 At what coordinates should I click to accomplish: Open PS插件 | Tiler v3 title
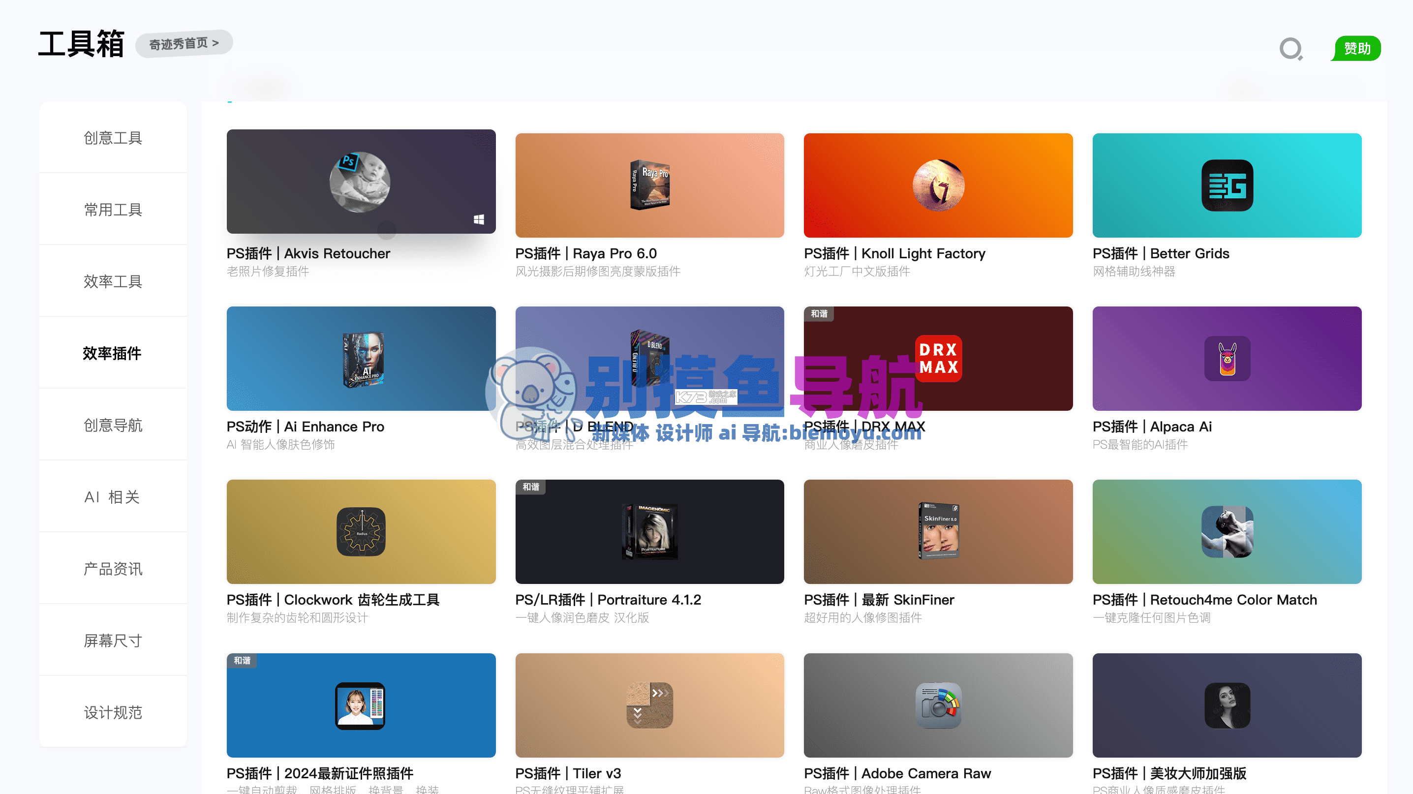coord(568,773)
